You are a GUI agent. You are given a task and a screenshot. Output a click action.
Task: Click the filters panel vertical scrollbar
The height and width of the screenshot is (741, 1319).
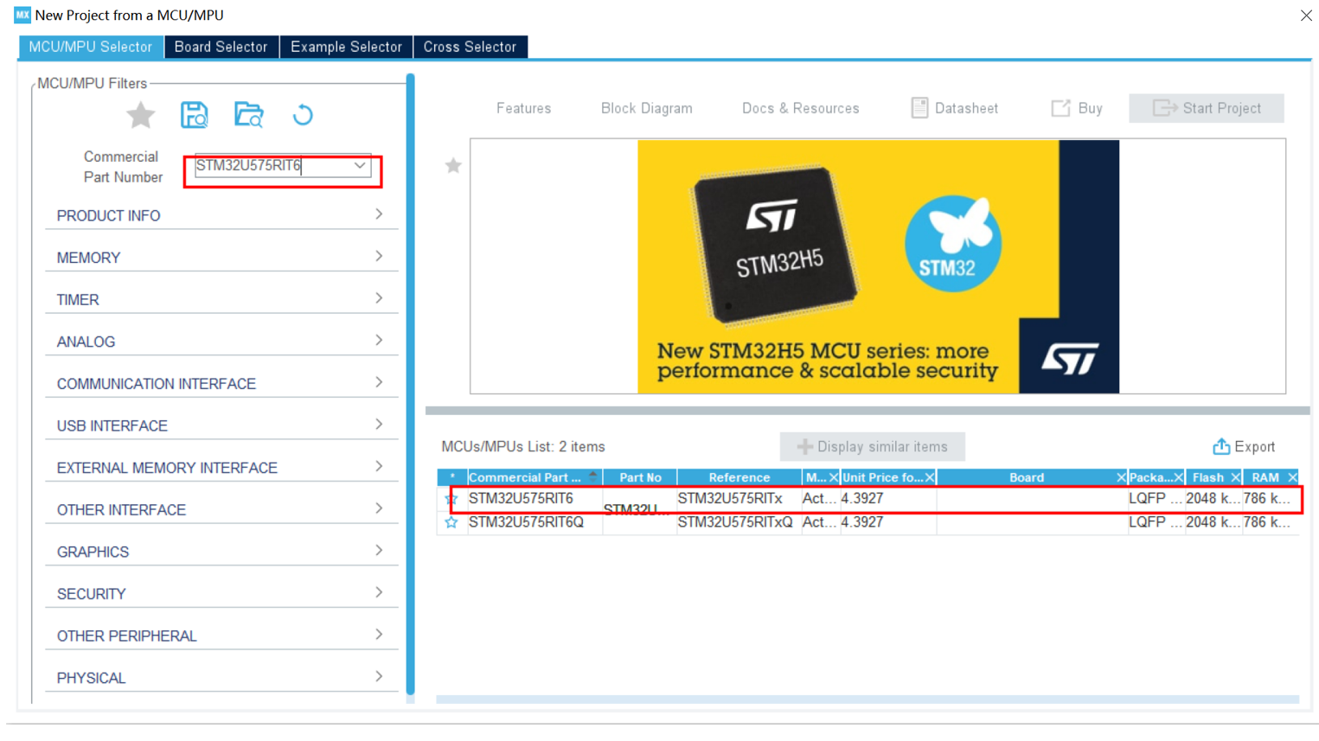coord(410,385)
